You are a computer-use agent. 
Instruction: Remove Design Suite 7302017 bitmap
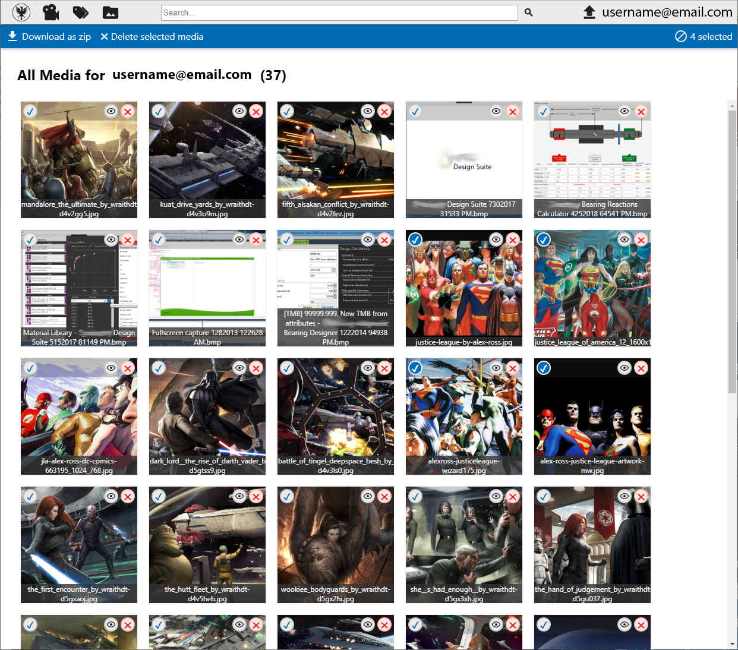(x=513, y=112)
